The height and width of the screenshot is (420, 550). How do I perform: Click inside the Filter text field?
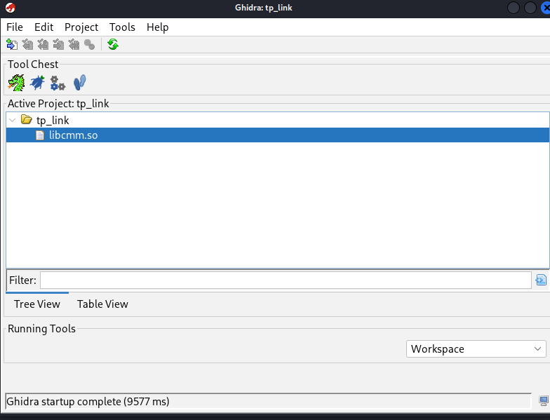click(285, 280)
